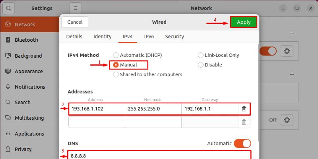Open the Settings hamburger menu
318x159 pixels.
click(75, 8)
